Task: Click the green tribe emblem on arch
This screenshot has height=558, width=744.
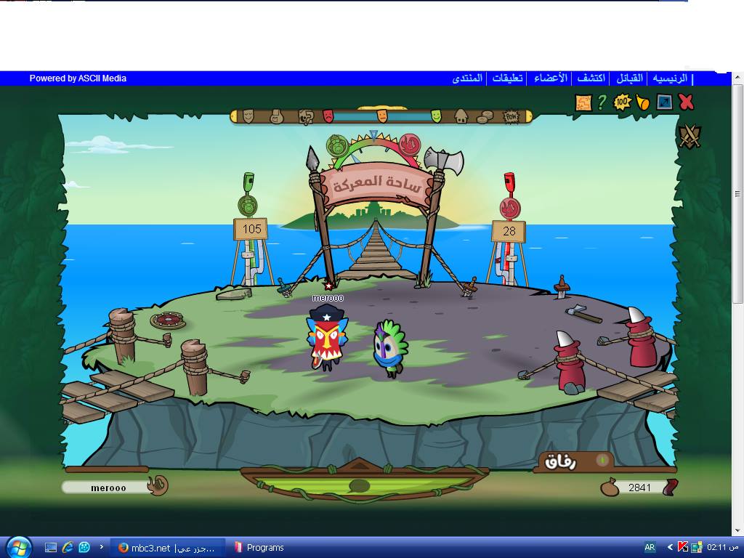Action: tap(338, 145)
